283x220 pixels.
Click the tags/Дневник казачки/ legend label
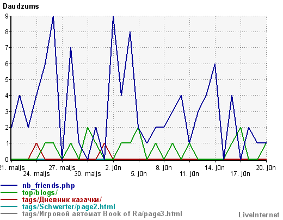(x=62, y=199)
